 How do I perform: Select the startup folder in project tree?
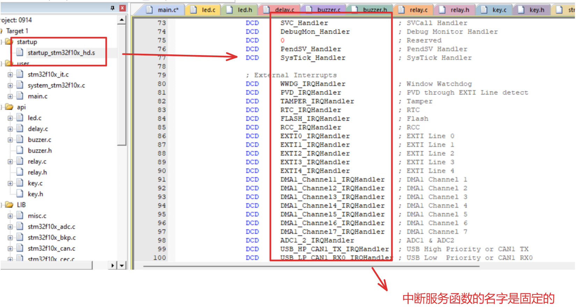[x=27, y=42]
